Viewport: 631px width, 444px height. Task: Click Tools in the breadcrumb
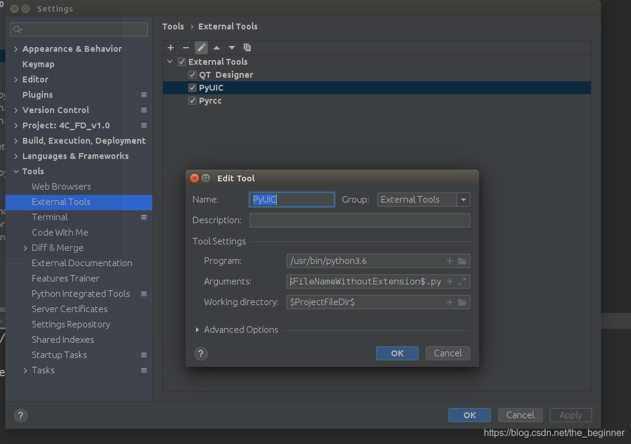click(173, 26)
